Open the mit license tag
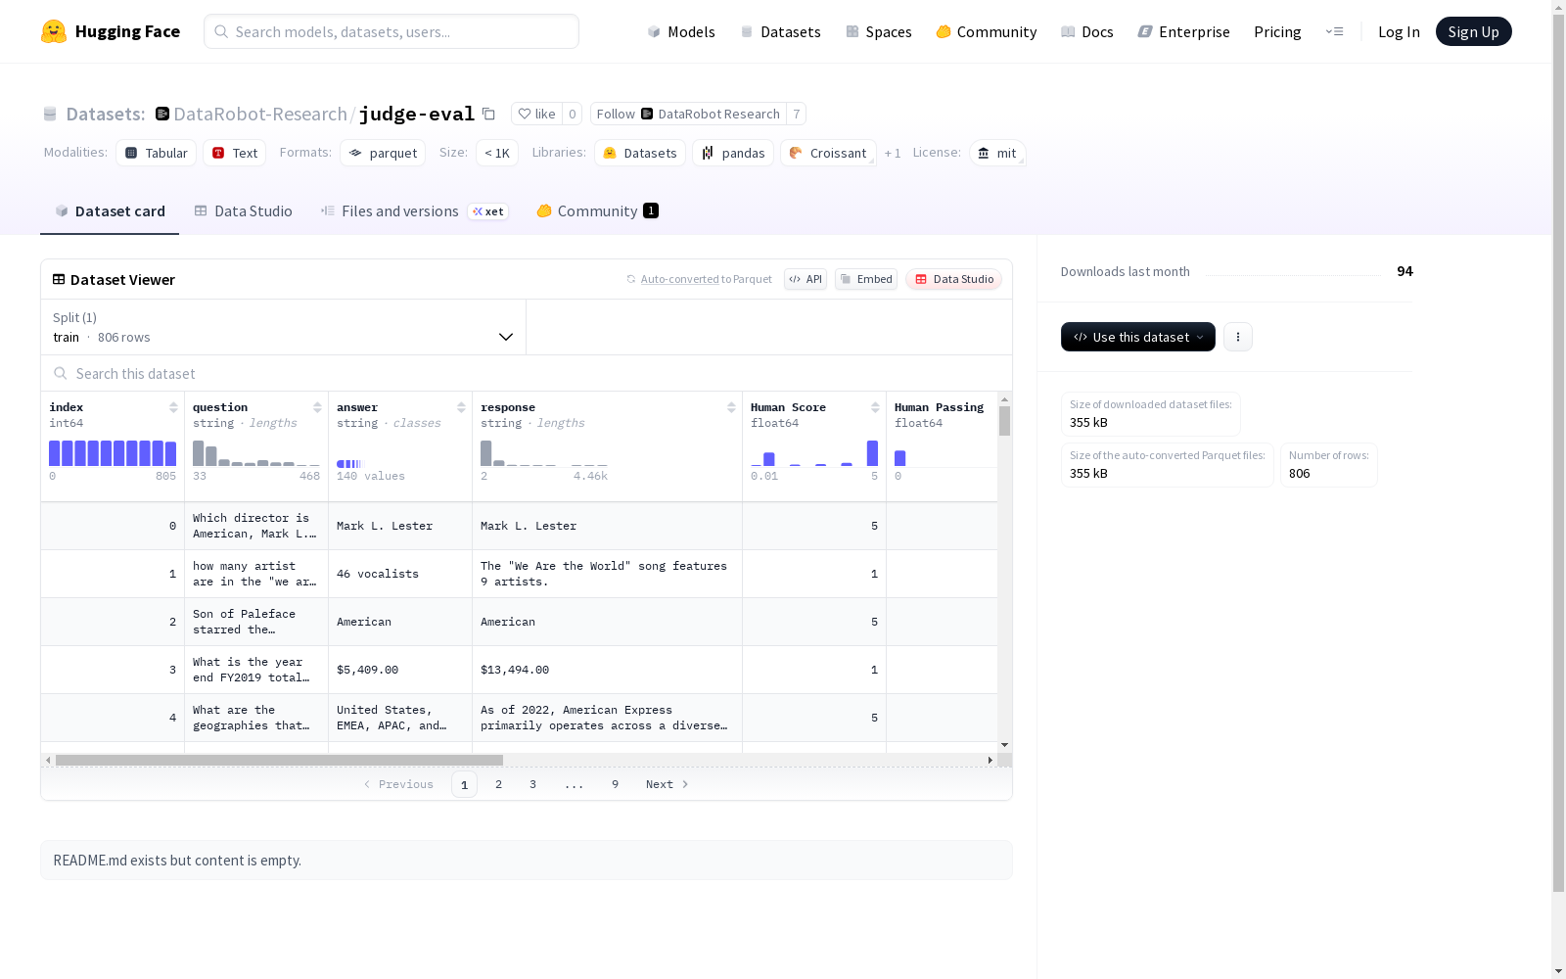 coord(997,153)
